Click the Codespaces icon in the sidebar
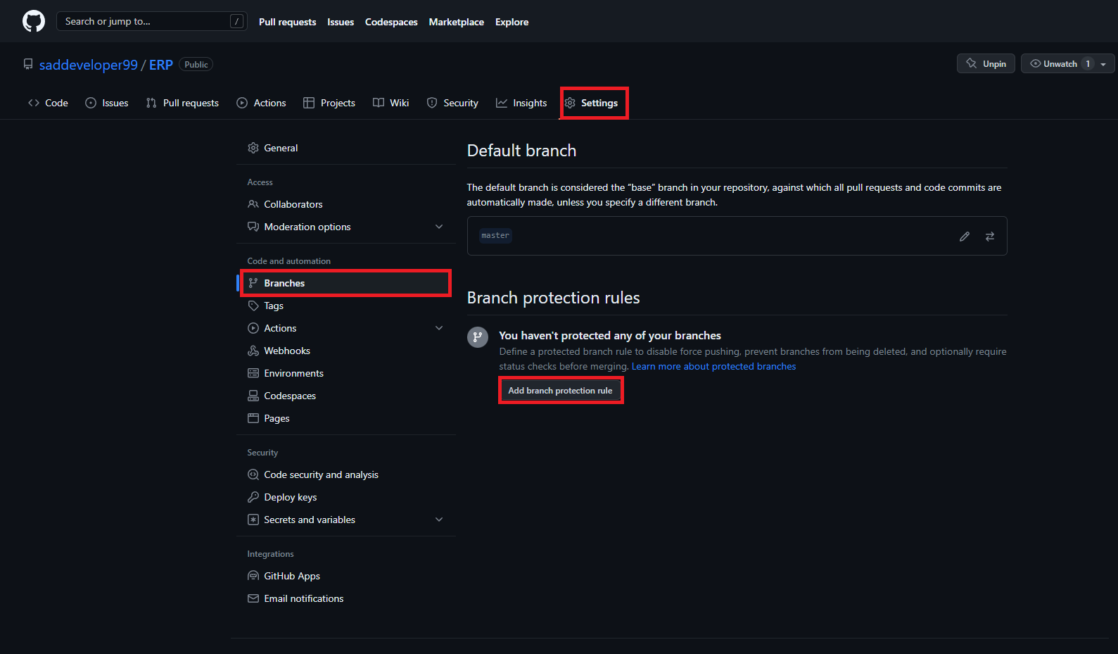Viewport: 1118px width, 654px height. click(253, 396)
